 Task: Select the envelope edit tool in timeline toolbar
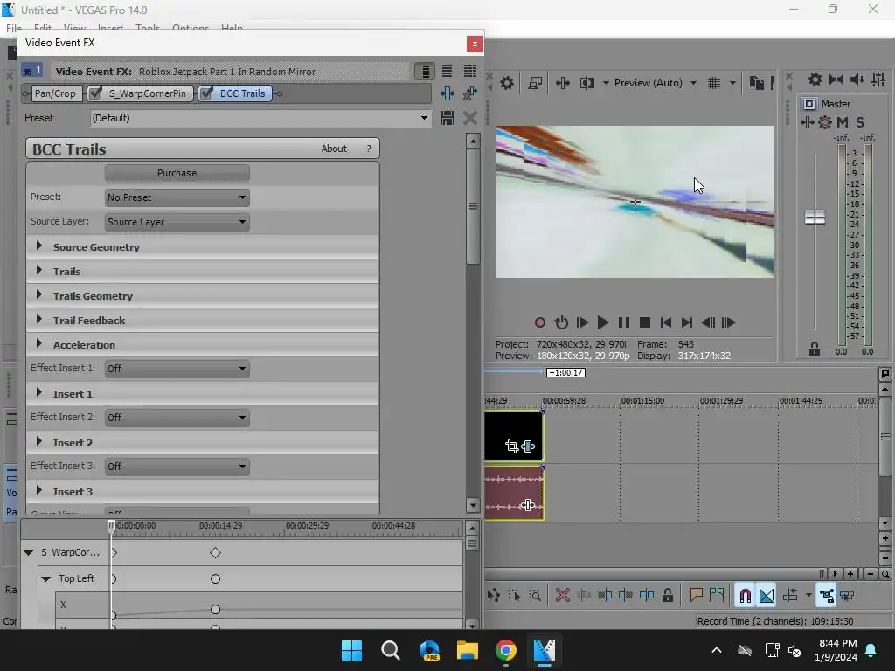click(x=494, y=596)
